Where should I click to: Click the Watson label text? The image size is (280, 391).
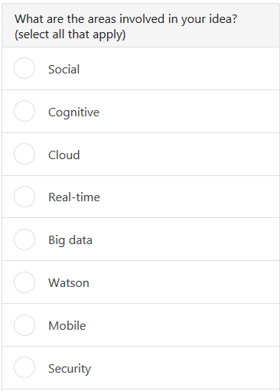click(x=69, y=283)
